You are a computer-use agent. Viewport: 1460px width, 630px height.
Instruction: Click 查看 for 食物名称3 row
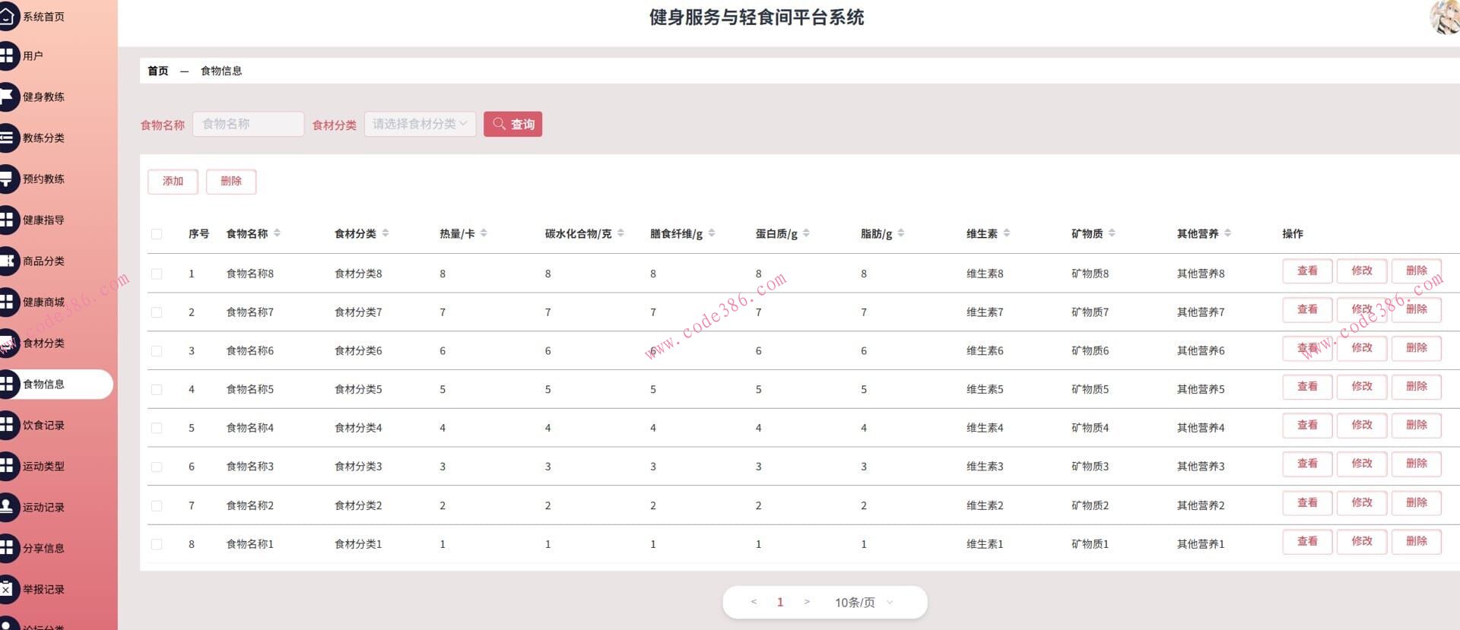[1307, 464]
